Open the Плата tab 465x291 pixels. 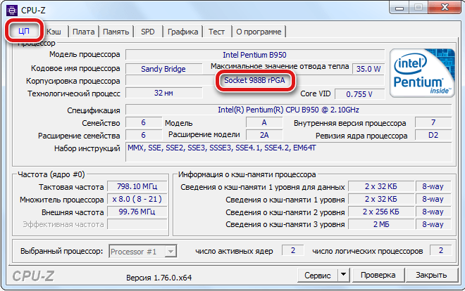pos(84,32)
